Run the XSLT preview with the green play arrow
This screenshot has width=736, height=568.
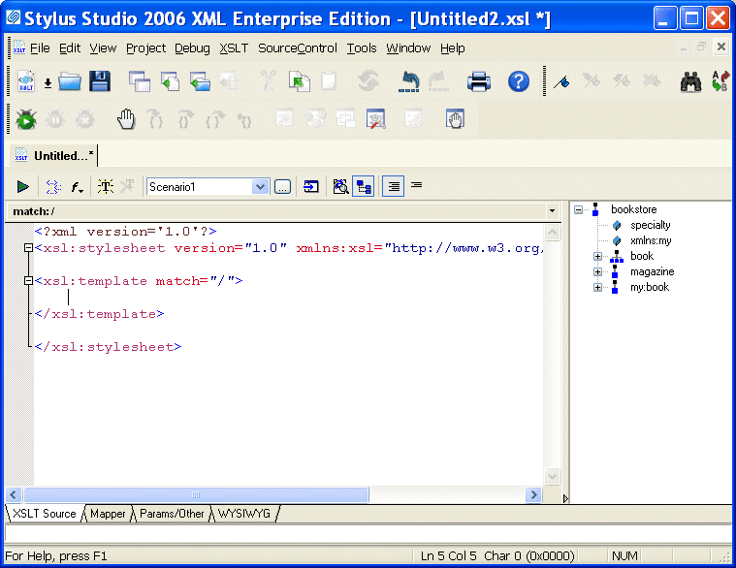[x=22, y=187]
